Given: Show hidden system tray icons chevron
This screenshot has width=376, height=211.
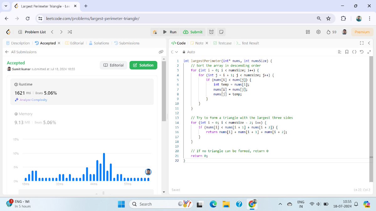Looking at the screenshot, I should point(280,204).
